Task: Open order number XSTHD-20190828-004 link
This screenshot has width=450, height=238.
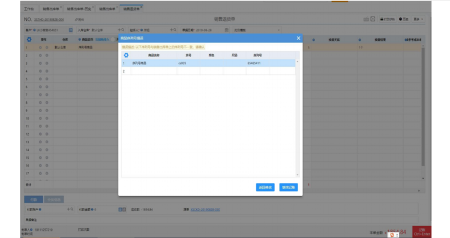Action: pyautogui.click(x=49, y=20)
